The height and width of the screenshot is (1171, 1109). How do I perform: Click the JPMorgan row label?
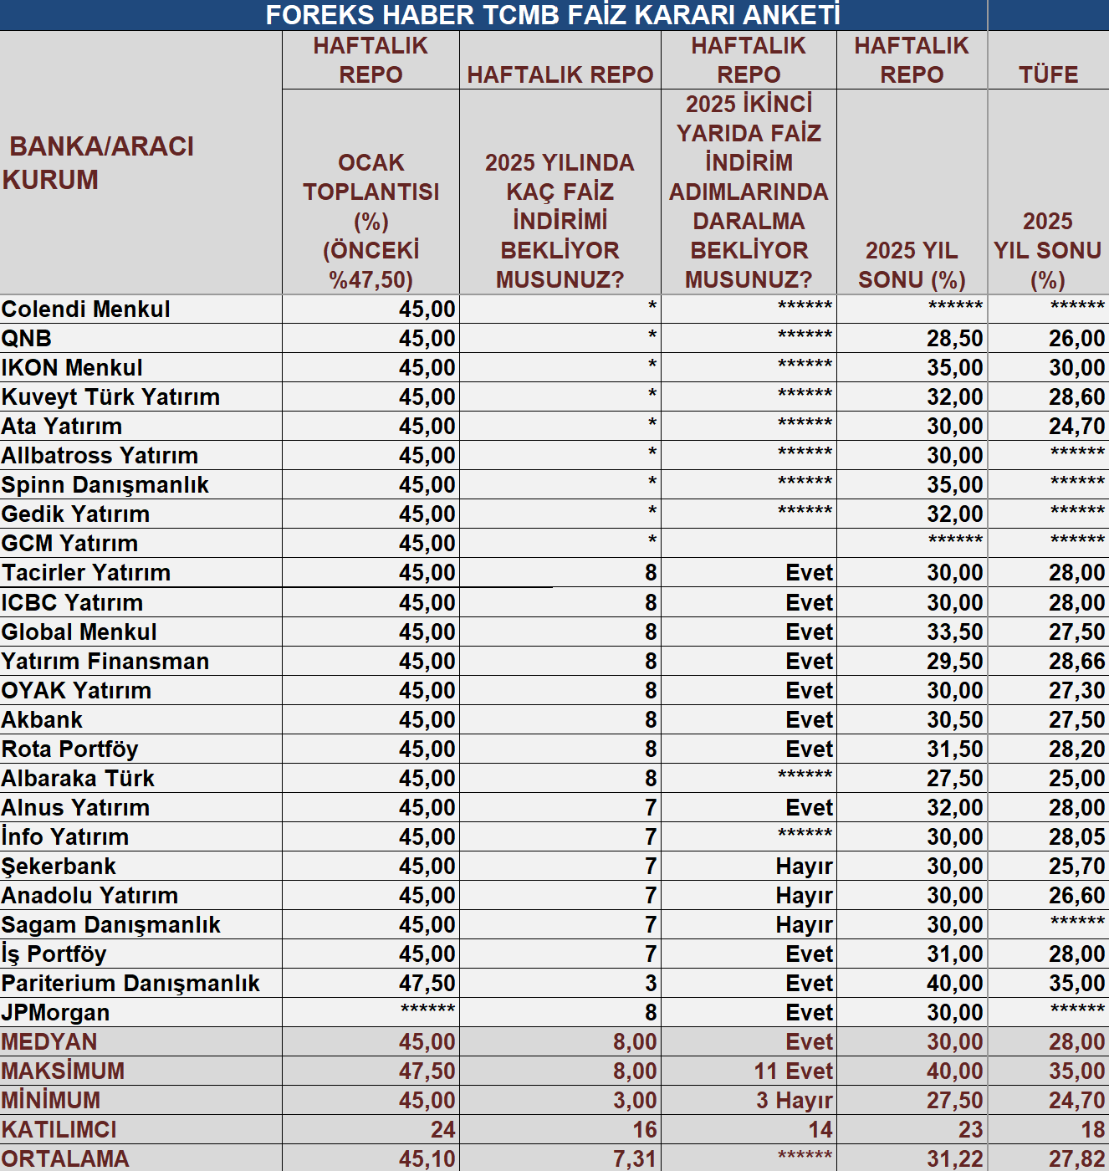point(56,1013)
